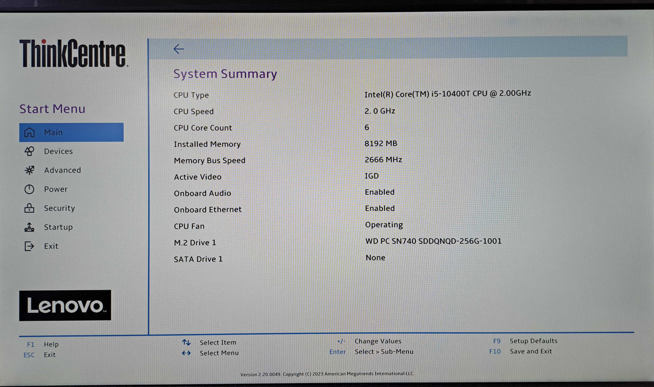
Task: Click the 8192 MB value
Action: pos(381,143)
